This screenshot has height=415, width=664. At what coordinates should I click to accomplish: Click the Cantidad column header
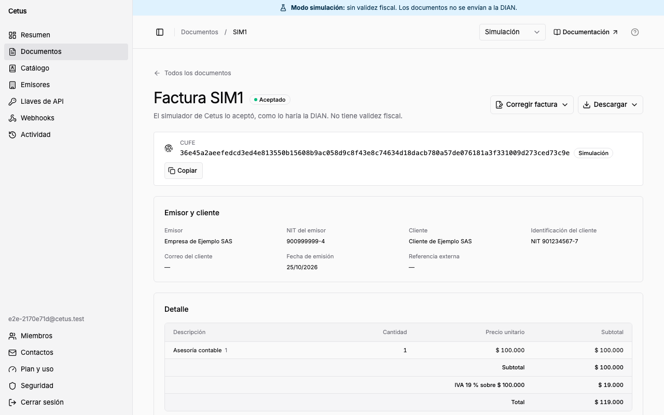[x=395, y=332]
